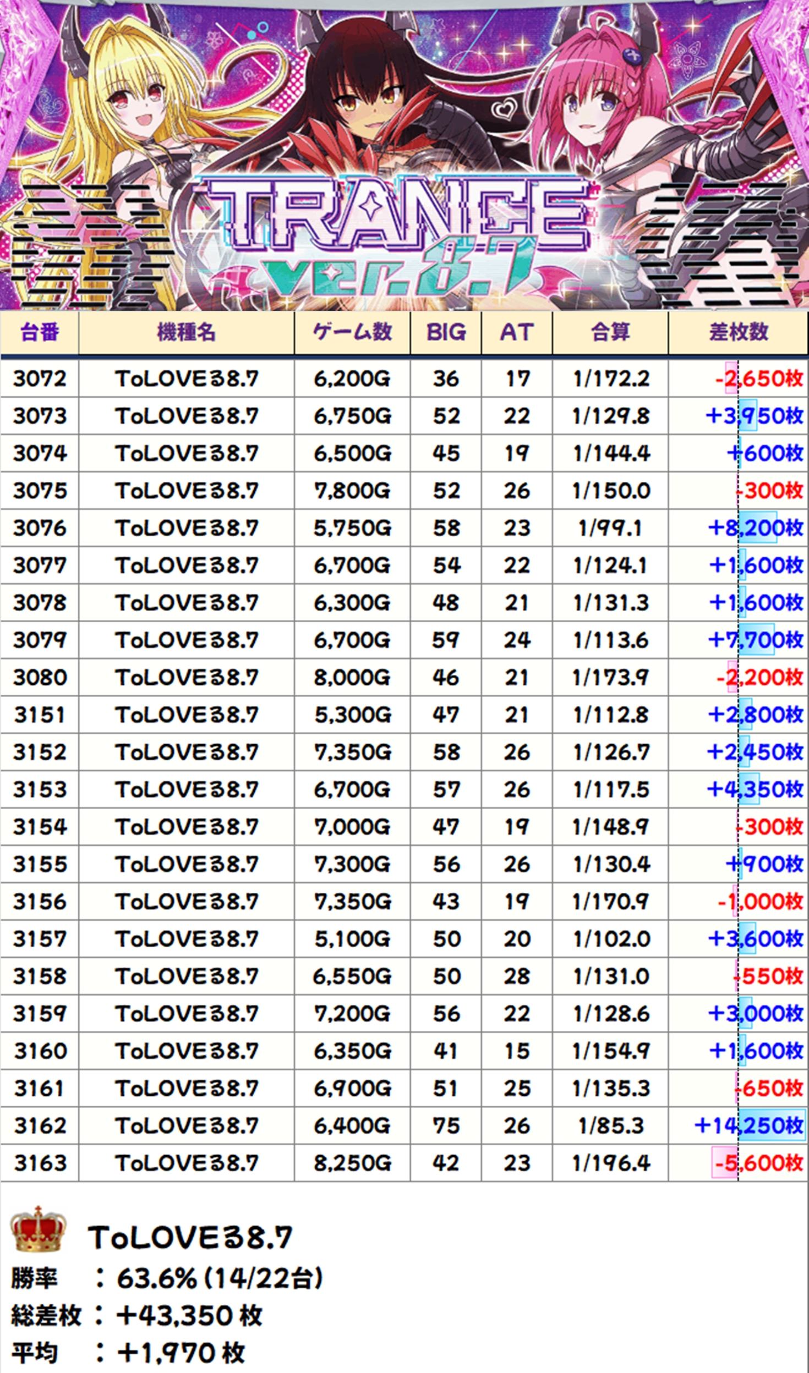Click the 総差枚 +43,350枚 total text
Viewport: 809px width, 1373px height.
(136, 1316)
